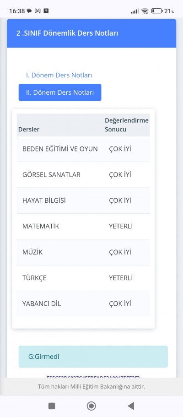The image size is (183, 417).
Task: Select the II. Dönem Ders Notları tab
Action: [60, 92]
